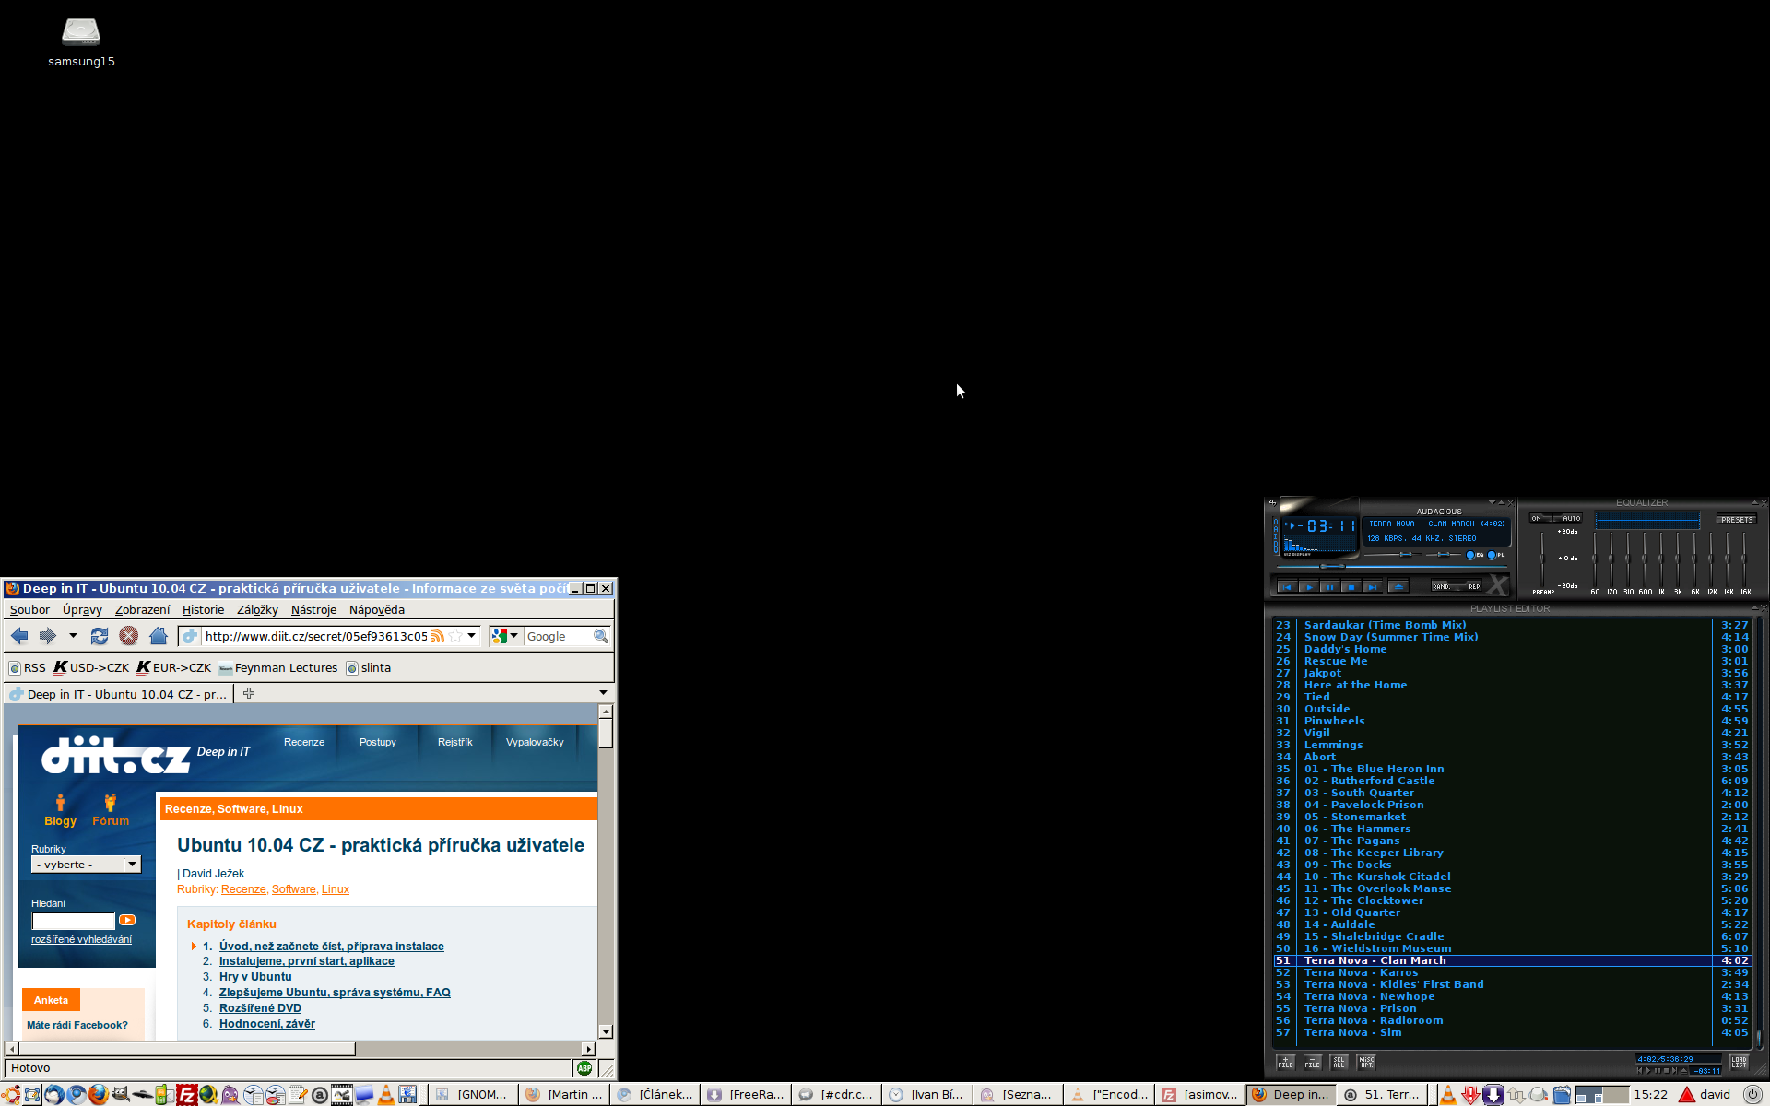
Task: Click the Firefox URL address field
Action: click(315, 636)
